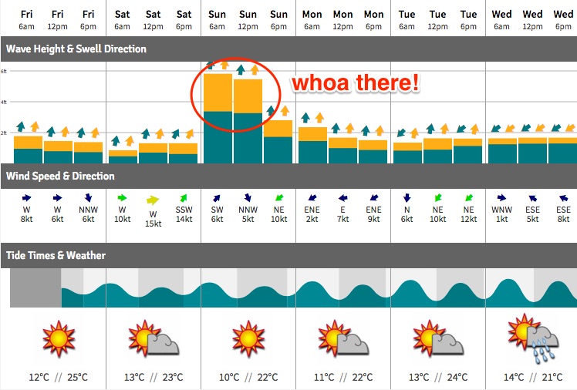Click the wind arrow above ENE 2kt

(312, 198)
